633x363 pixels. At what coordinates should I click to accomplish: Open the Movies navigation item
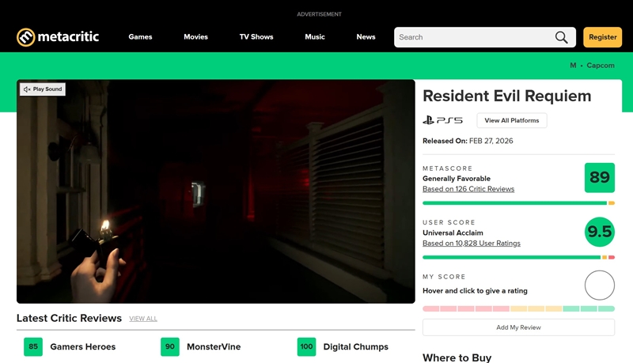pyautogui.click(x=196, y=37)
